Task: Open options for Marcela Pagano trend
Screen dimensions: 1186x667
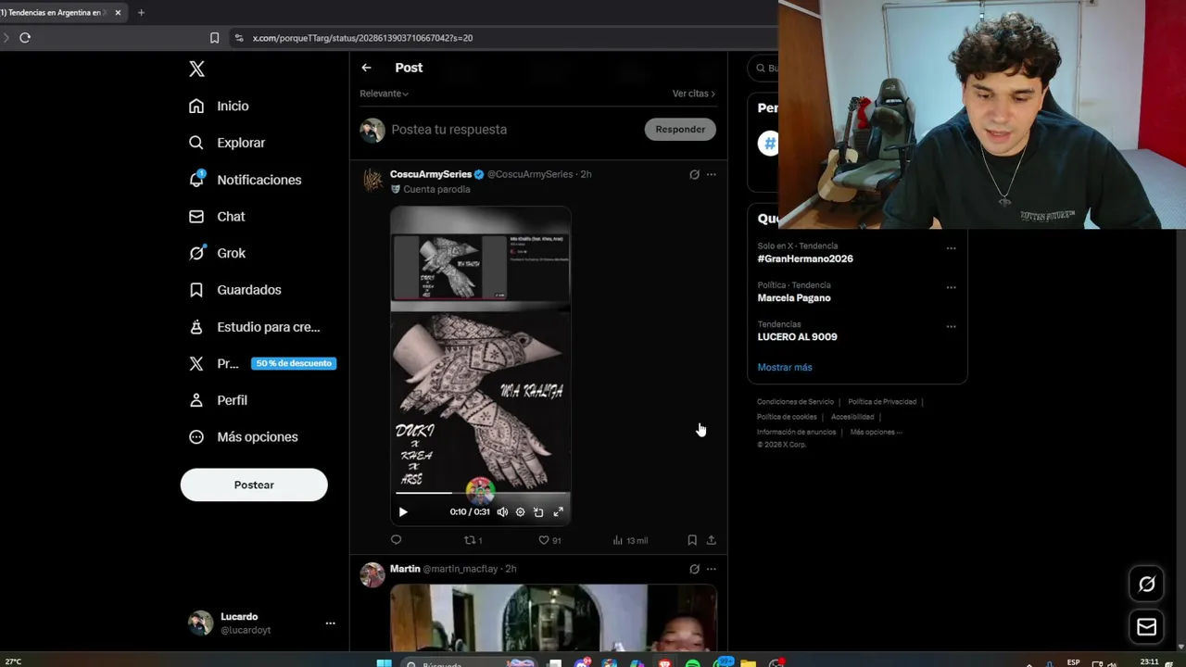Action: (951, 287)
